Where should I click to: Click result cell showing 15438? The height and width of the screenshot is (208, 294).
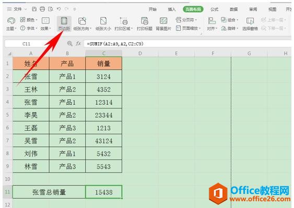coord(104,192)
